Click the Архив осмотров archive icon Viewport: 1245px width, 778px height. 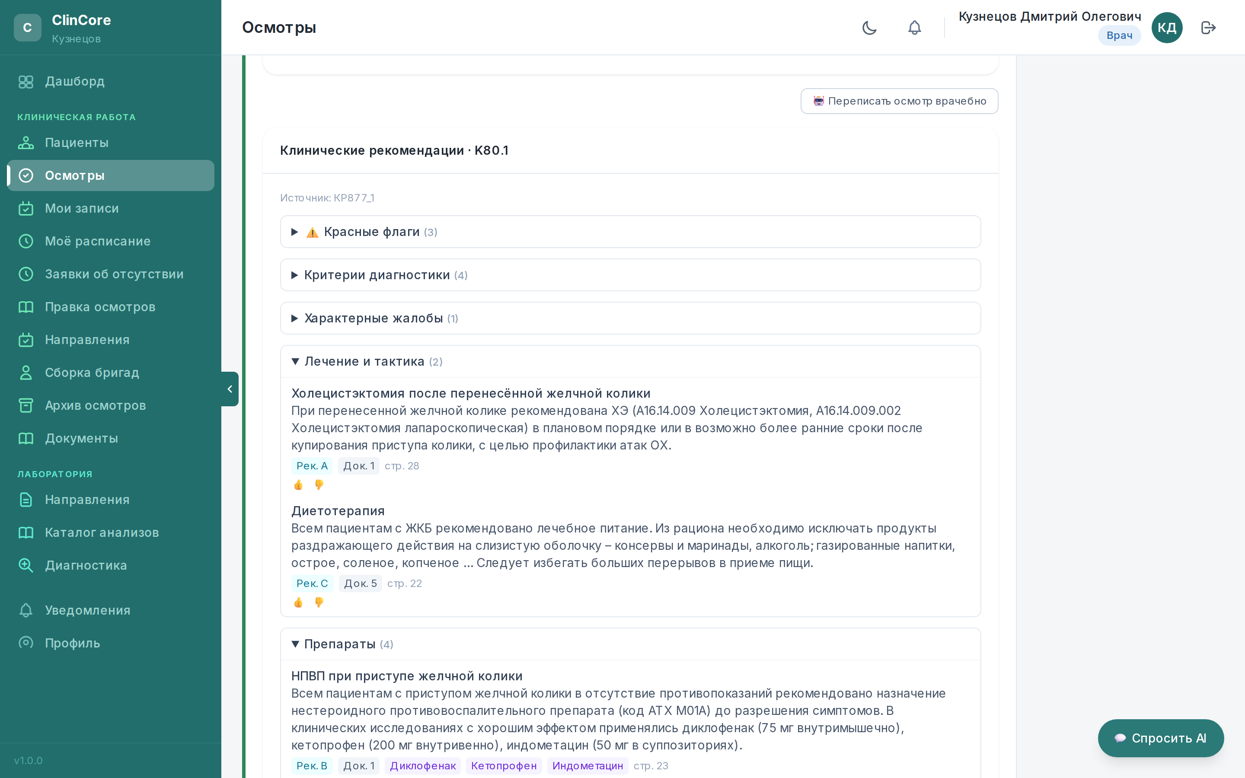click(26, 405)
